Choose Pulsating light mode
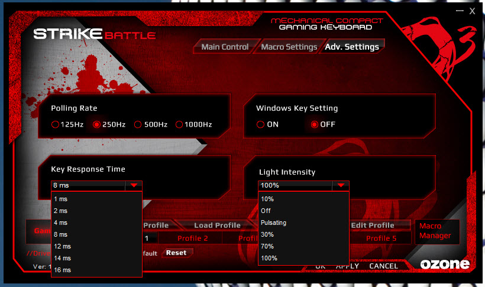The height and width of the screenshot is (287, 485). (x=304, y=222)
